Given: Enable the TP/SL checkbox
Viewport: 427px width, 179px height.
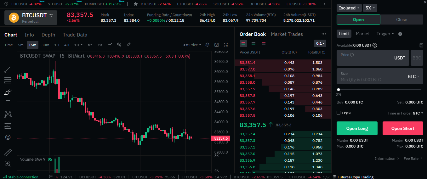Looking at the screenshot, I should pos(339,113).
